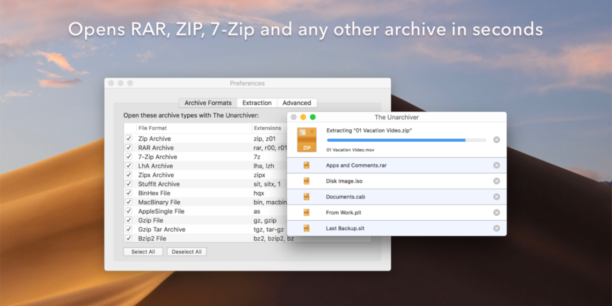Cancel Last Backup.sit extraction

[x=497, y=228]
